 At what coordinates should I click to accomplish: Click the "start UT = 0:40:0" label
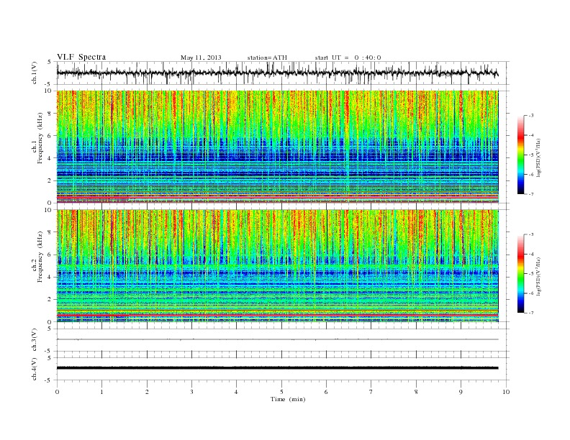348,58
